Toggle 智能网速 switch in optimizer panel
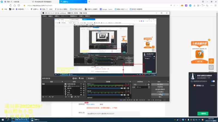 tap(213, 81)
